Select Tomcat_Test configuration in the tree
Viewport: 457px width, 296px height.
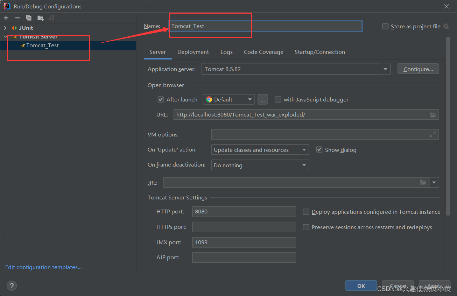(x=68, y=45)
